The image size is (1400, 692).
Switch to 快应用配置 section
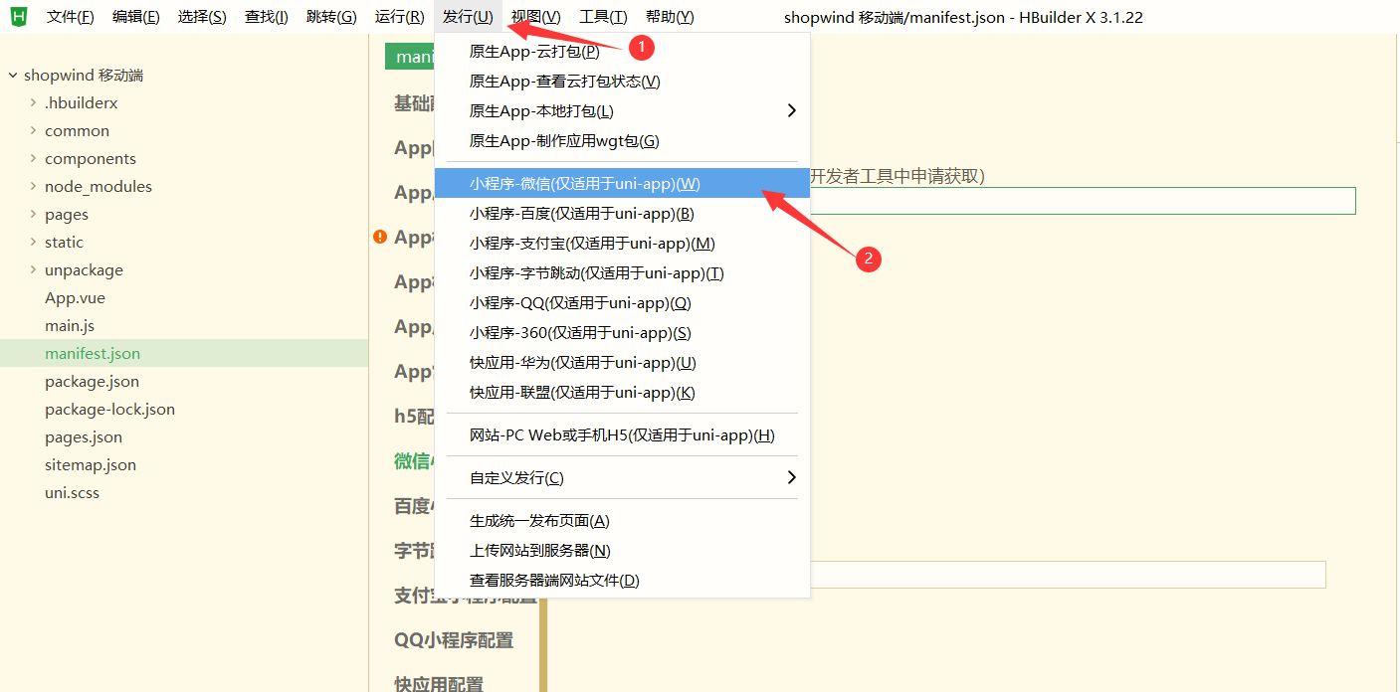point(439,684)
